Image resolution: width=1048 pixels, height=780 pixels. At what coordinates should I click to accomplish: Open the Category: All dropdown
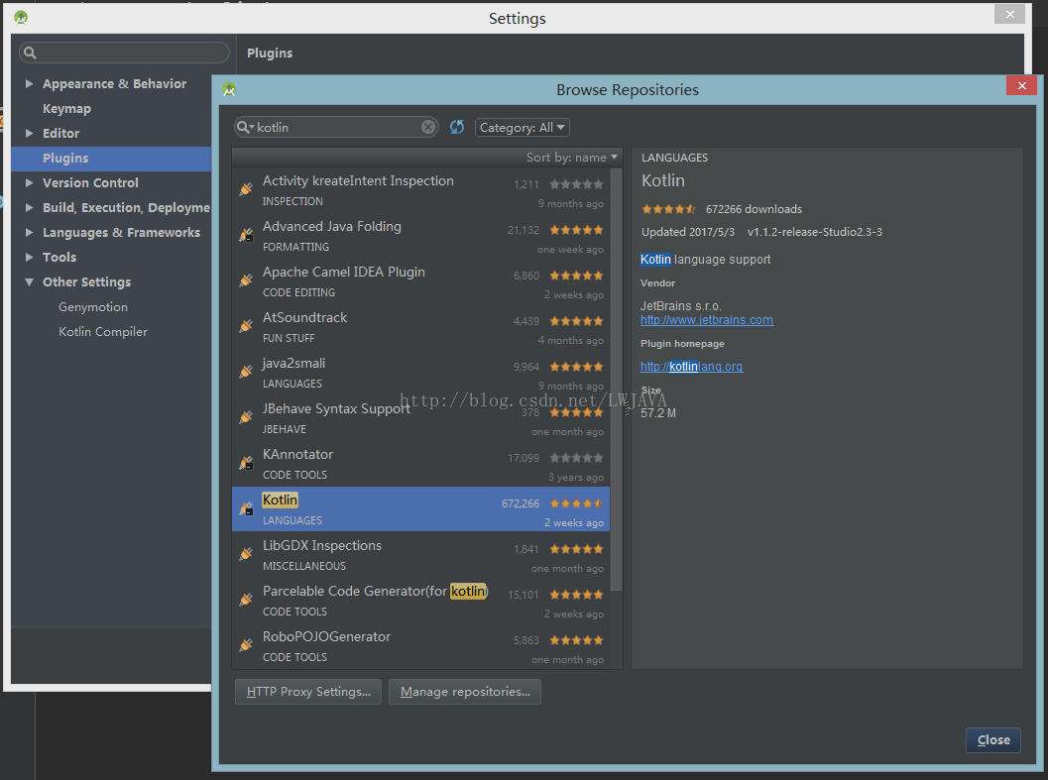522,127
